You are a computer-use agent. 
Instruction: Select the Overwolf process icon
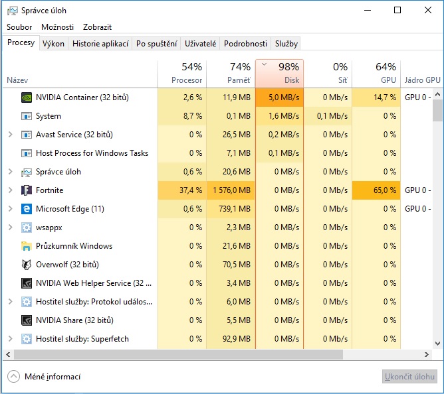click(27, 265)
